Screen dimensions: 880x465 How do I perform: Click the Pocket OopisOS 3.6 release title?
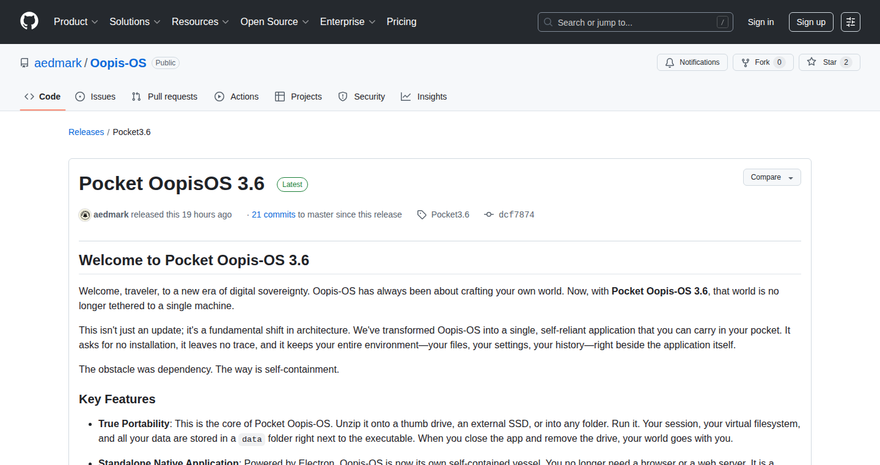point(172,183)
